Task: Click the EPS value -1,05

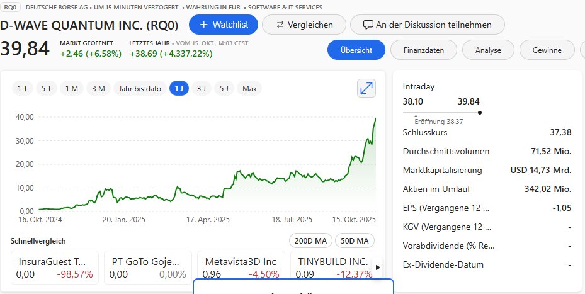Action: pos(562,208)
